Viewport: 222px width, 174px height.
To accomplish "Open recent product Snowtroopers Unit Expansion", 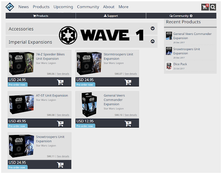I will click(x=187, y=51).
